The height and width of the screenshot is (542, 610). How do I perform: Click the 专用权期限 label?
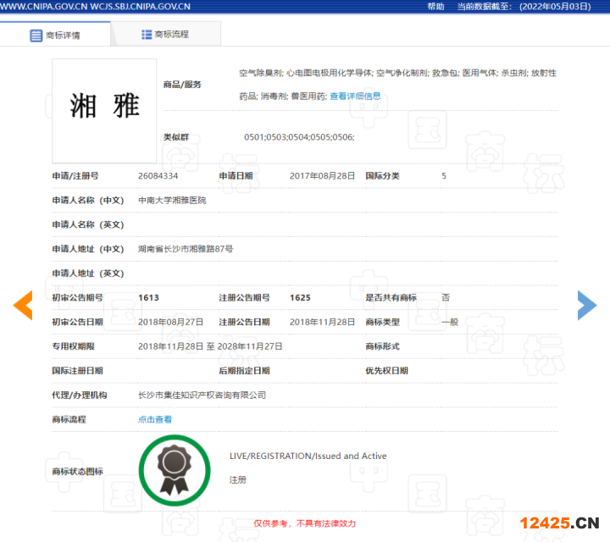[73, 346]
